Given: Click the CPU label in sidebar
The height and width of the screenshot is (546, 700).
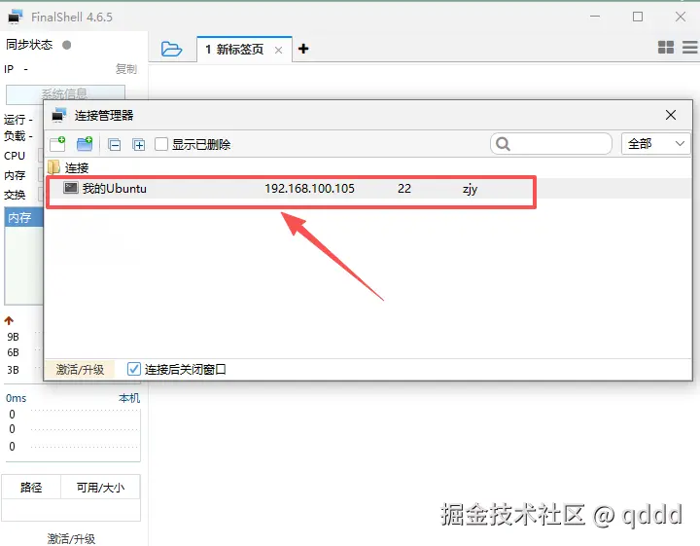Looking at the screenshot, I should pyautogui.click(x=15, y=156).
